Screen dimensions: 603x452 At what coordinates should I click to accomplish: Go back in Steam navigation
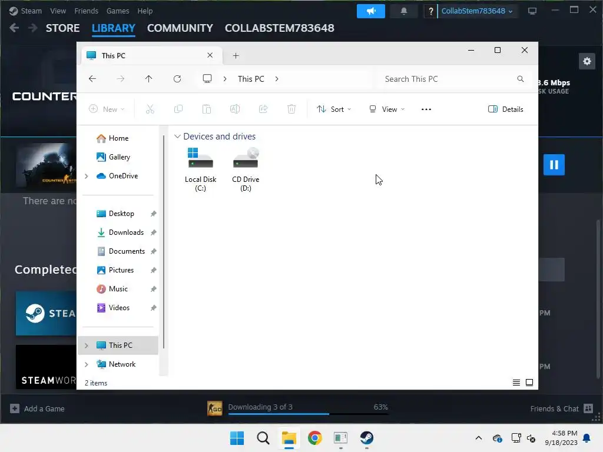(x=14, y=28)
